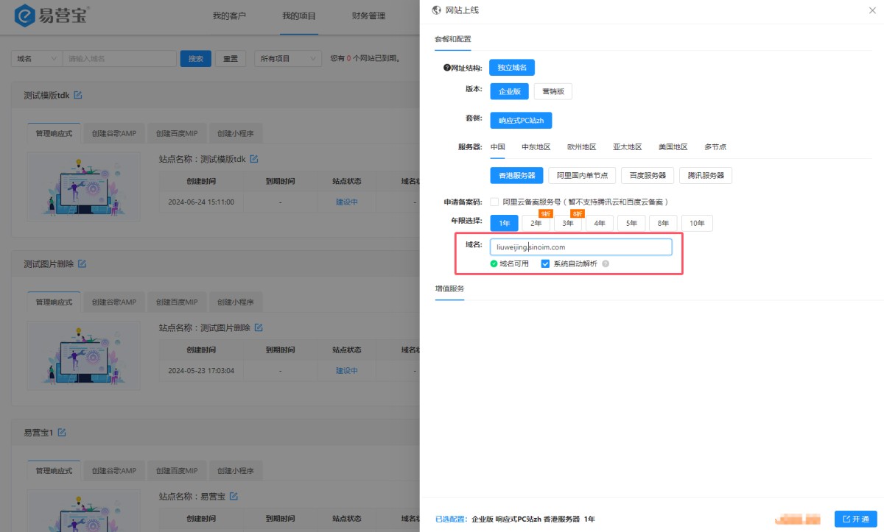Screen dimensions: 884x532
Task: Click edit icon beside 易营宝1 project title
Action: click(62, 433)
